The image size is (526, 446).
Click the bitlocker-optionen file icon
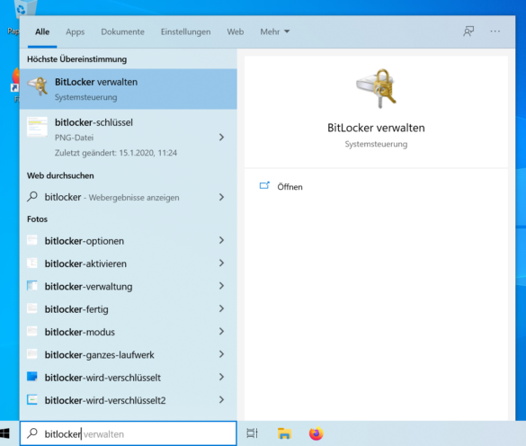[x=32, y=240]
